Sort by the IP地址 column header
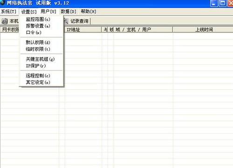The height and width of the screenshot is (168, 233). click(83, 30)
